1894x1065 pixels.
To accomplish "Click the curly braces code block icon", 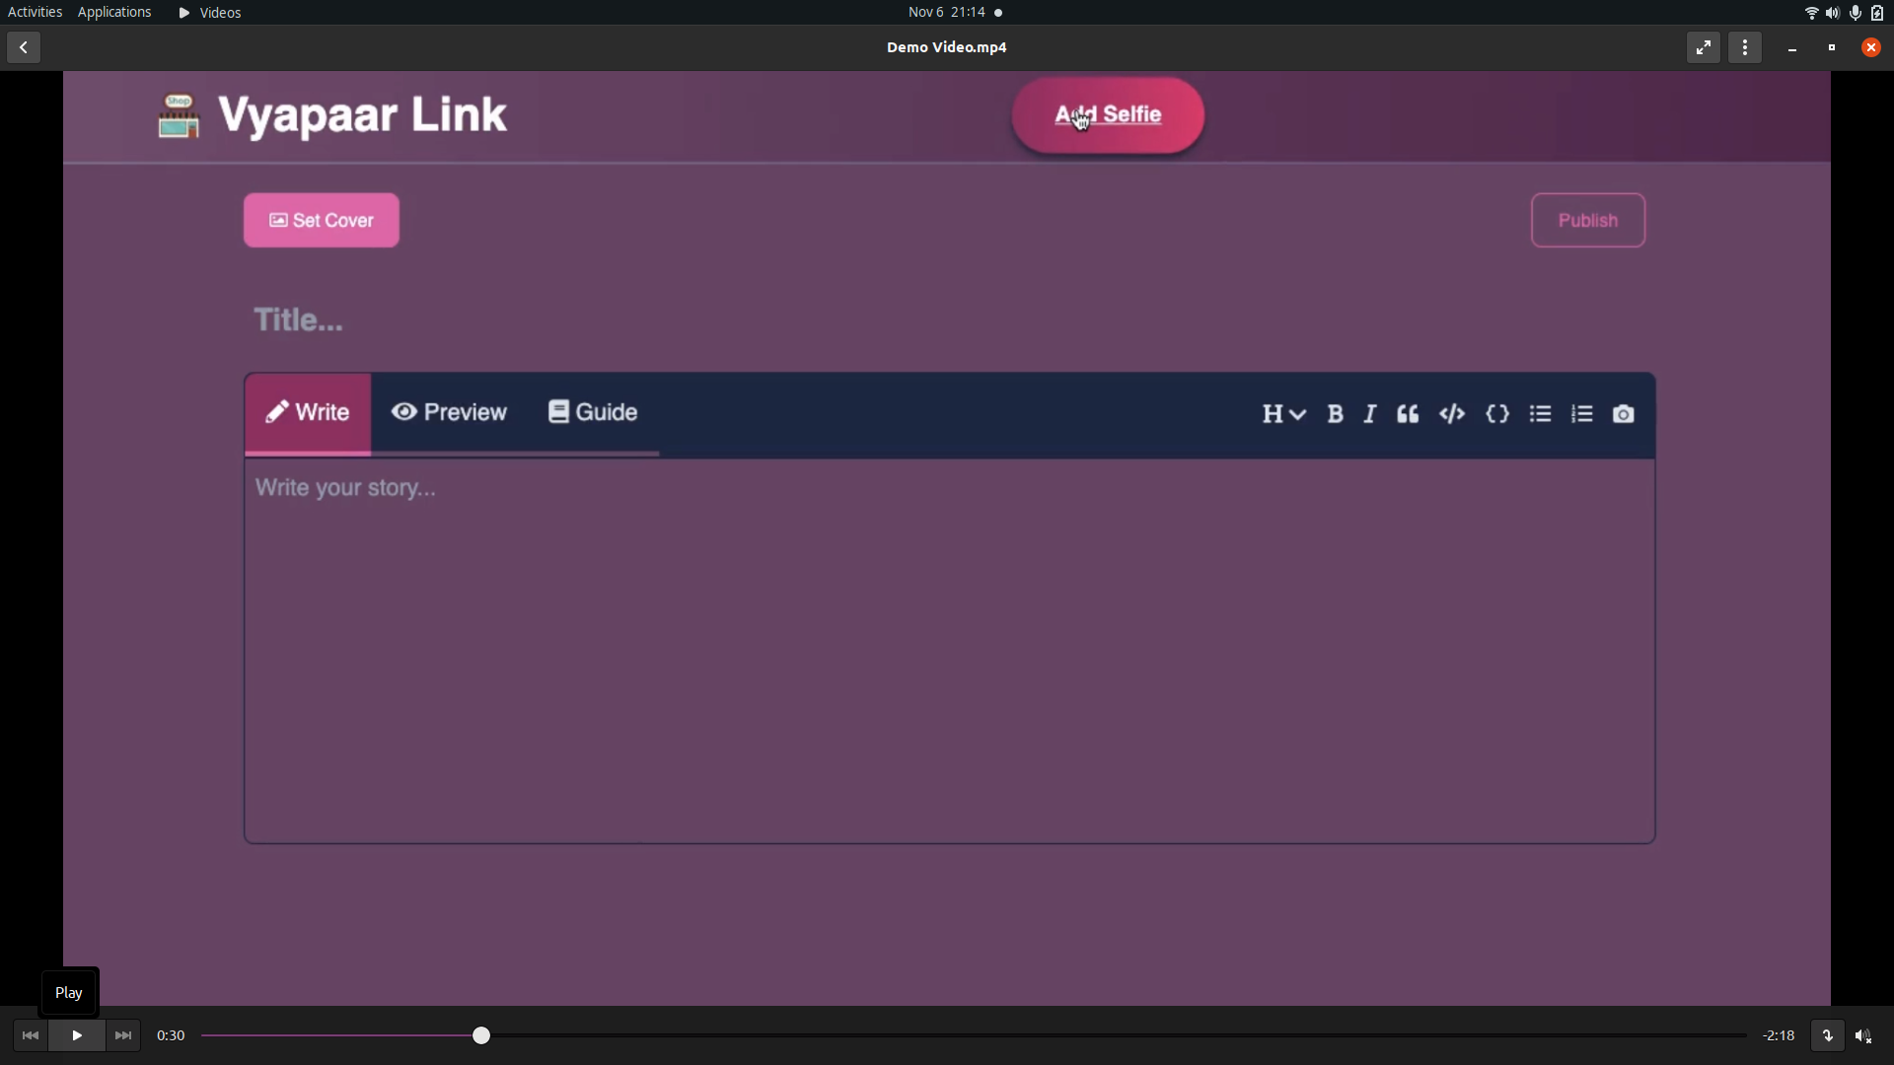I will 1497,415.
